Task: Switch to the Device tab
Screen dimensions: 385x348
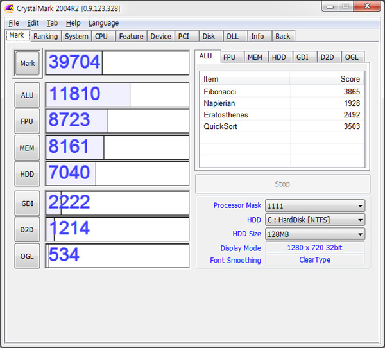Action: pos(161,36)
